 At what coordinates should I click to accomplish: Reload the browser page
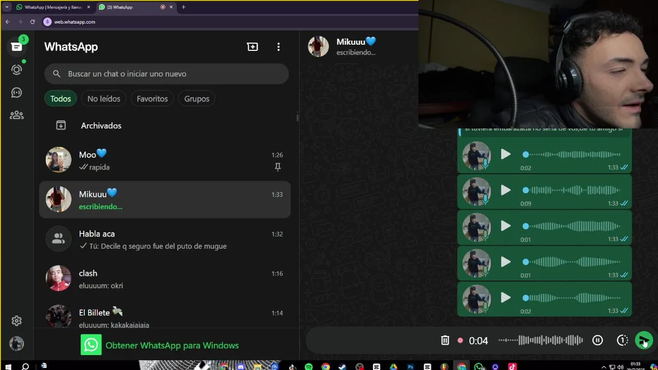tap(32, 22)
